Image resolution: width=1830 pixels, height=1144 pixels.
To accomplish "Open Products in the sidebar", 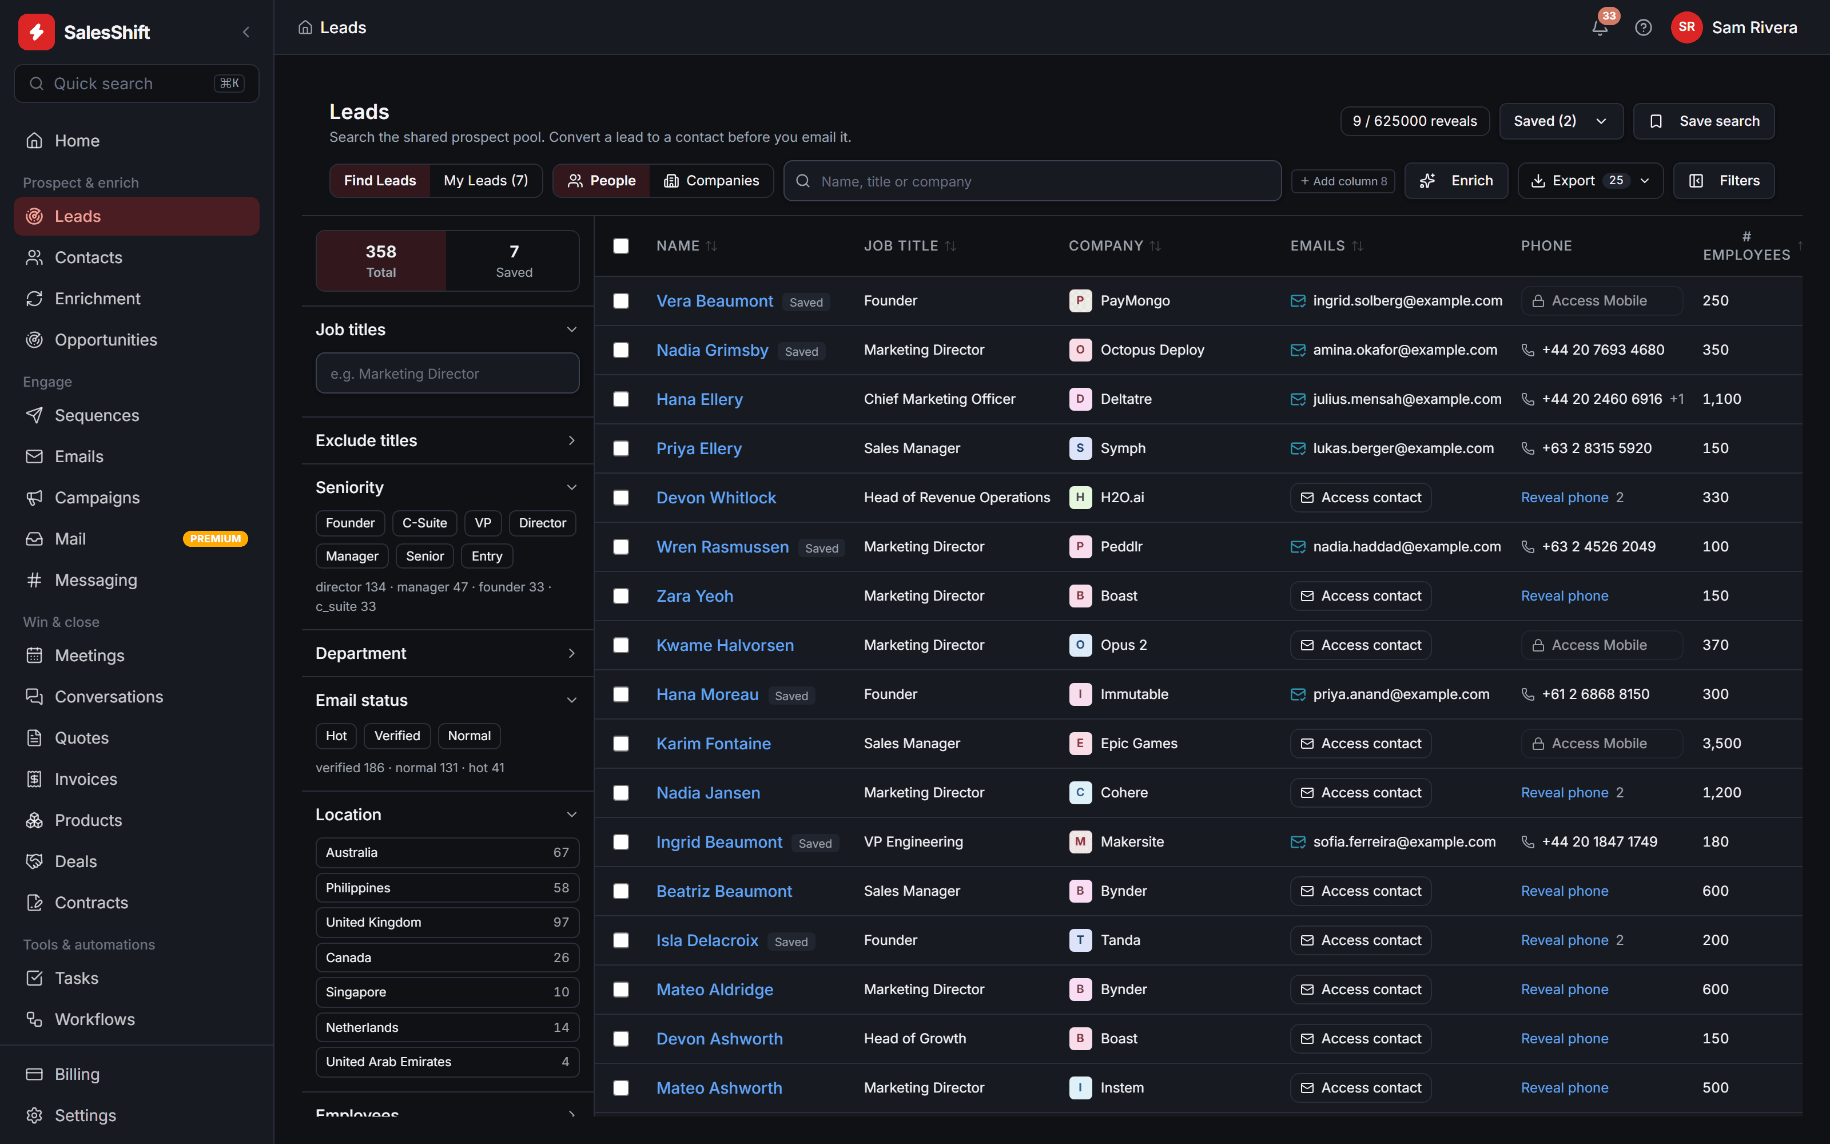I will 136,820.
